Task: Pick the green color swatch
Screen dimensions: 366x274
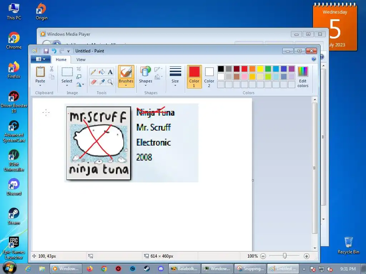Action: (x=268, y=69)
